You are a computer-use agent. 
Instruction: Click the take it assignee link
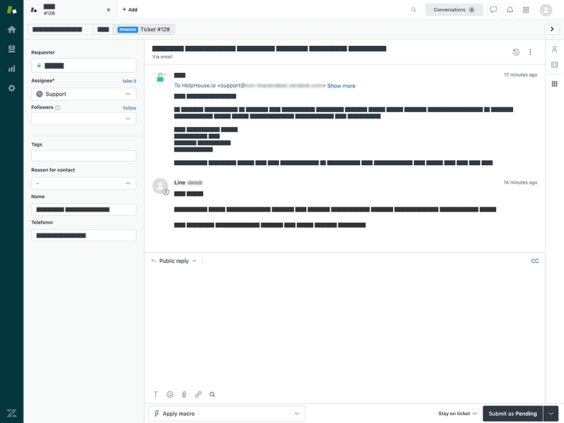click(129, 81)
